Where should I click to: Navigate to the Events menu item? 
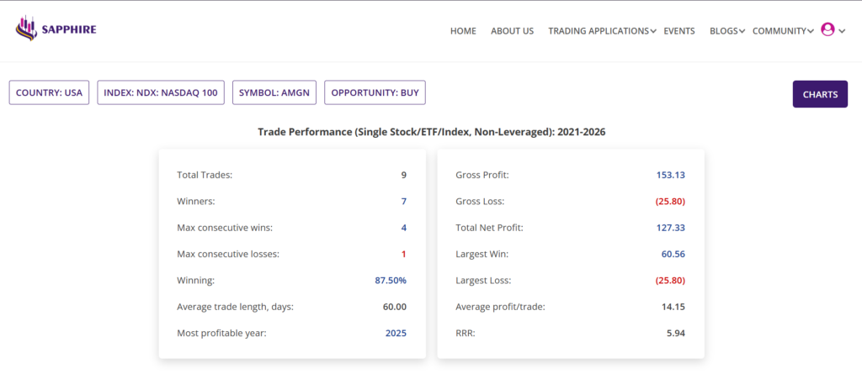pos(678,31)
